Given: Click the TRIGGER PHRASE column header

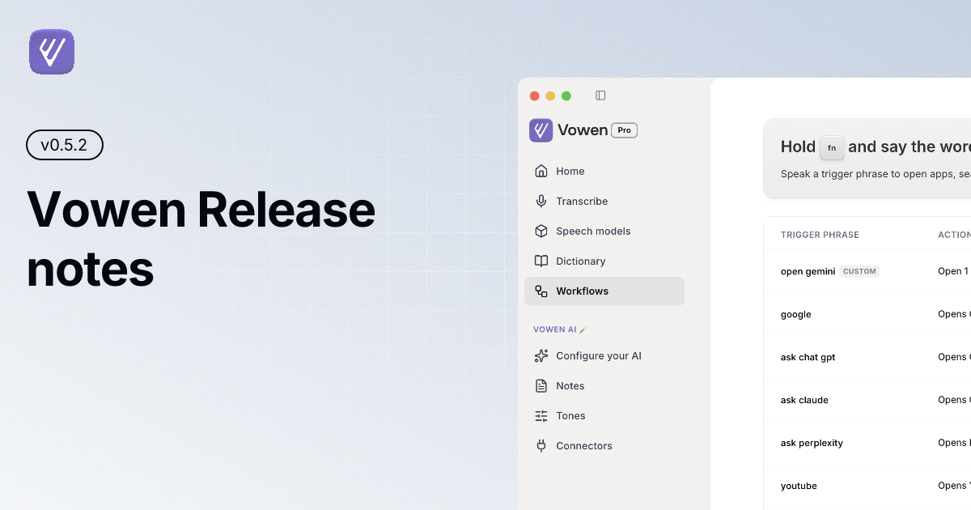Looking at the screenshot, I should point(820,235).
